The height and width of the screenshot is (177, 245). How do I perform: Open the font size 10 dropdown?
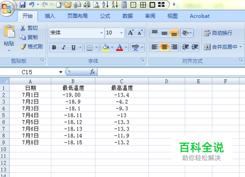[x=122, y=33]
